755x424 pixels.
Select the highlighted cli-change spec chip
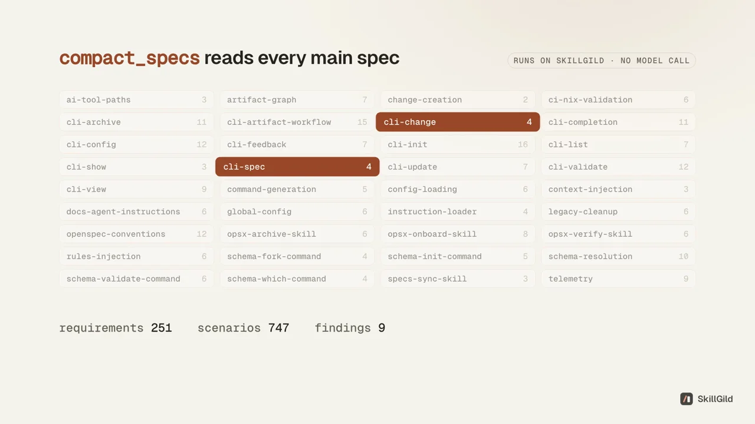coord(458,122)
